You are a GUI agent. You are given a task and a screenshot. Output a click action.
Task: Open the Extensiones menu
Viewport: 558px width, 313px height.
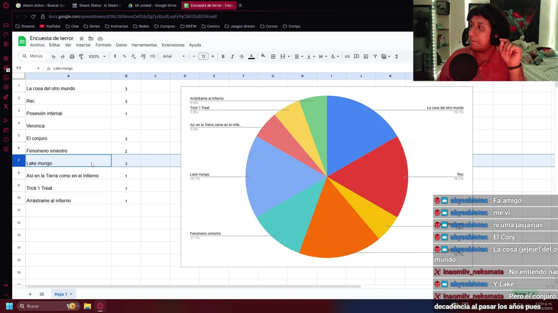click(173, 45)
